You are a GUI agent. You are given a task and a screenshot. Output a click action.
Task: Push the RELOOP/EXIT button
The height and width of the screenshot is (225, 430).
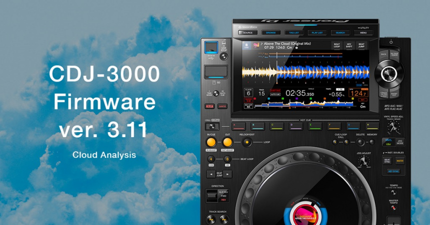(x=247, y=142)
